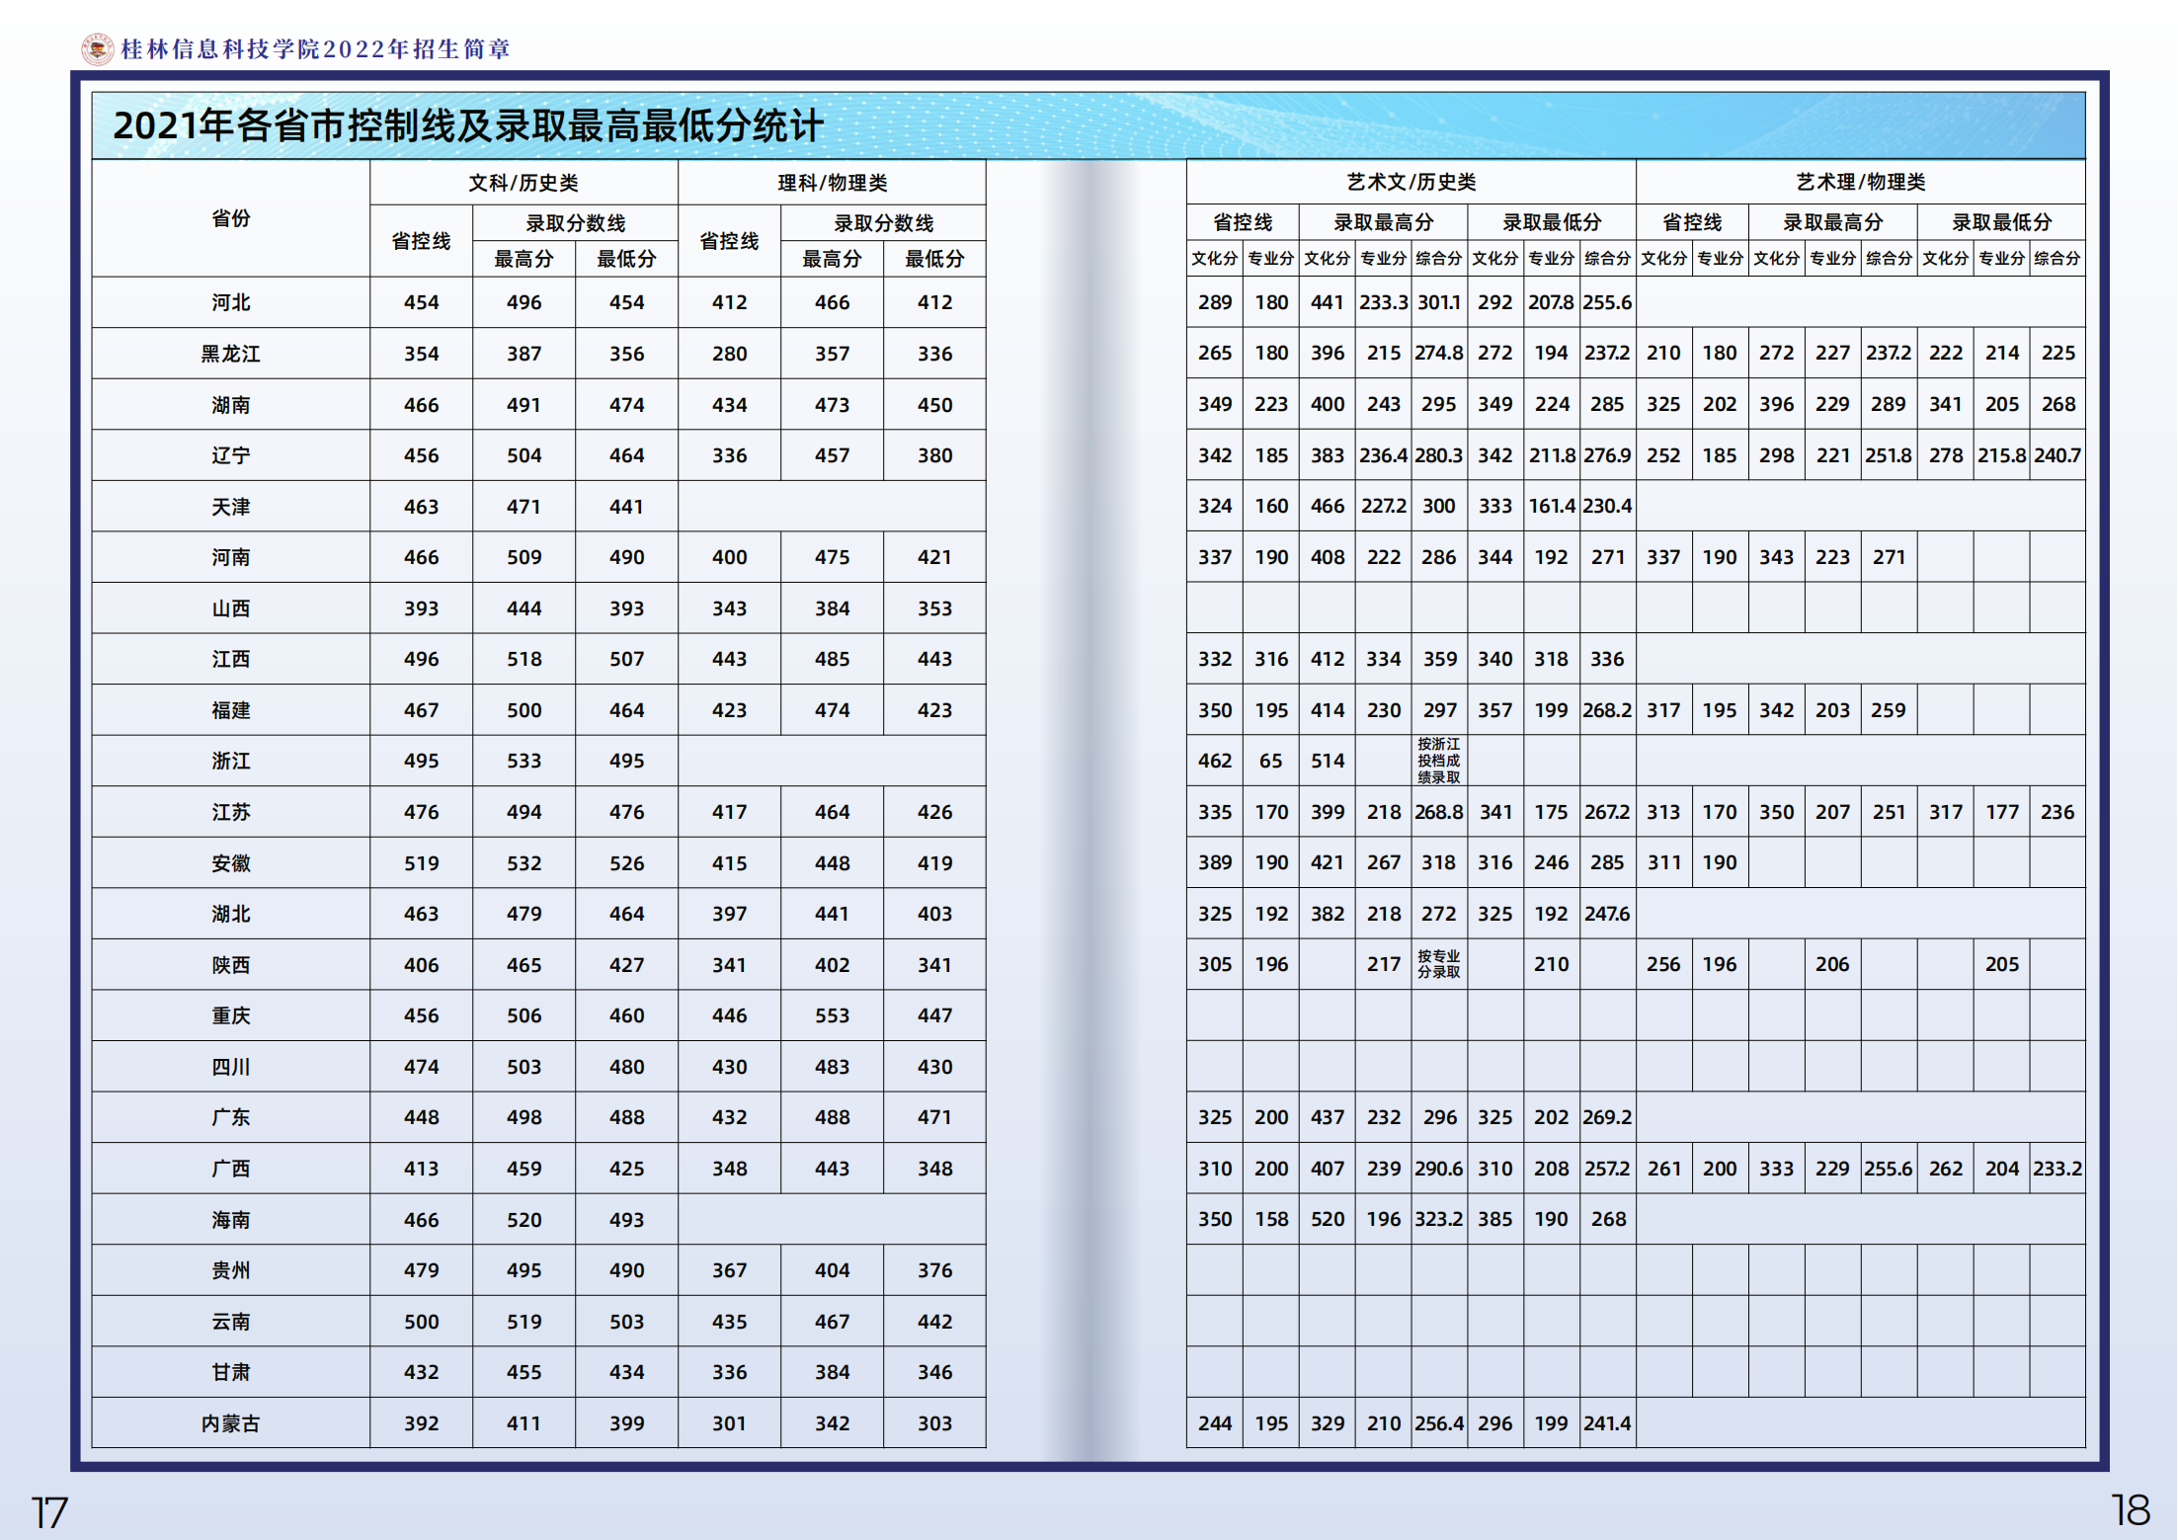Image resolution: width=2178 pixels, height=1540 pixels.
Task: Click the 省份 header cell
Action: click(230, 218)
